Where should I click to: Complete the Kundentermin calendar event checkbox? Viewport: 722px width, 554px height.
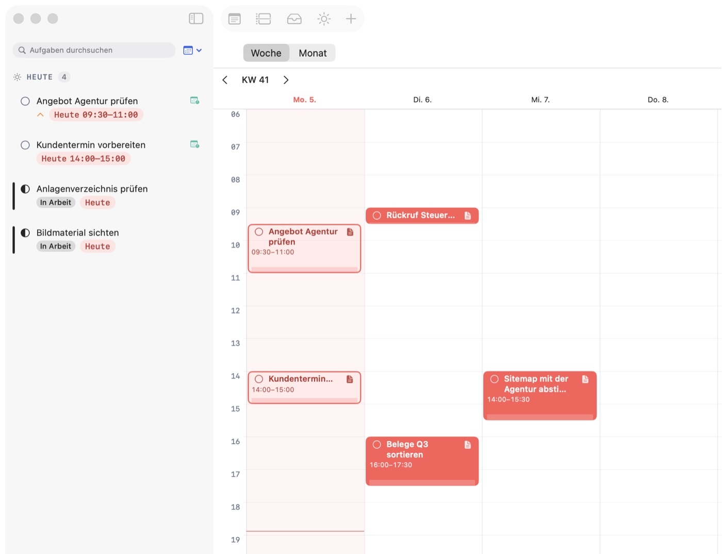click(259, 379)
